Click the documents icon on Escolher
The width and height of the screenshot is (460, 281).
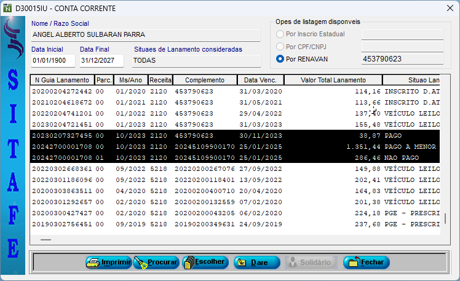188,263
